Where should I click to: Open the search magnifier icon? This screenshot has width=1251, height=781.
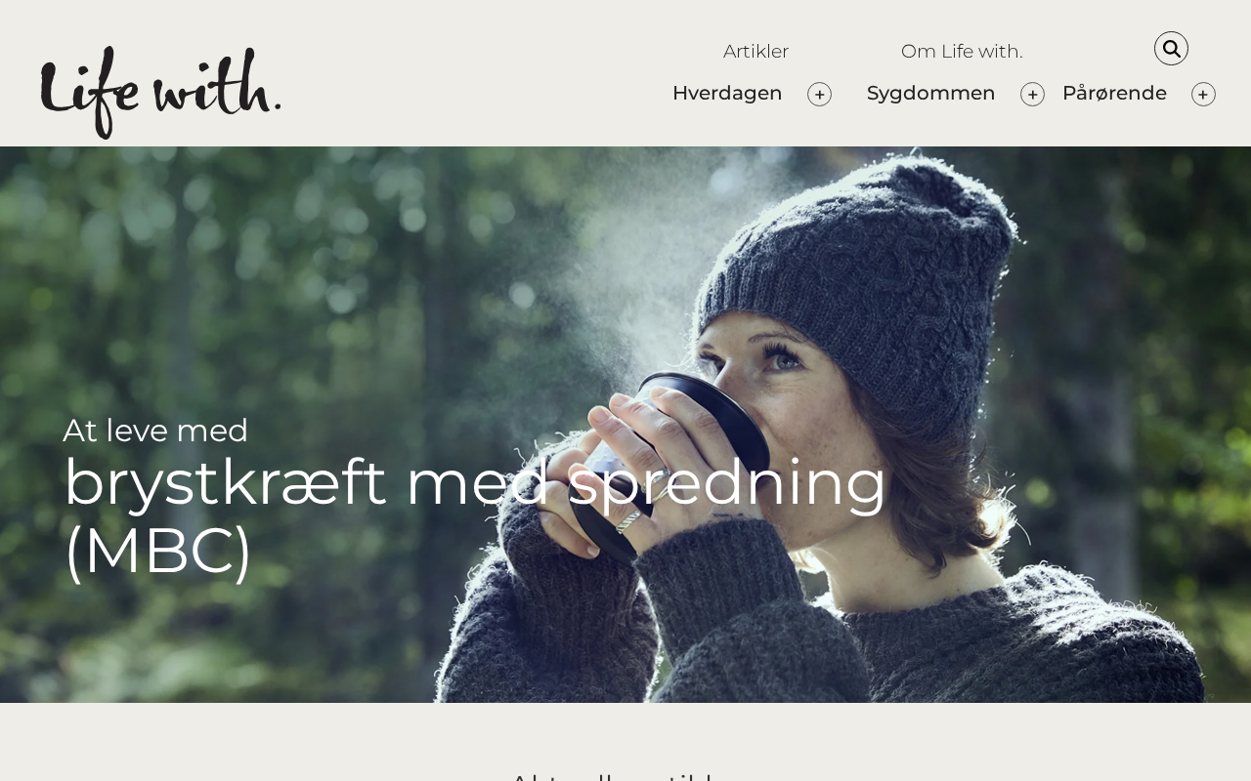(1171, 49)
